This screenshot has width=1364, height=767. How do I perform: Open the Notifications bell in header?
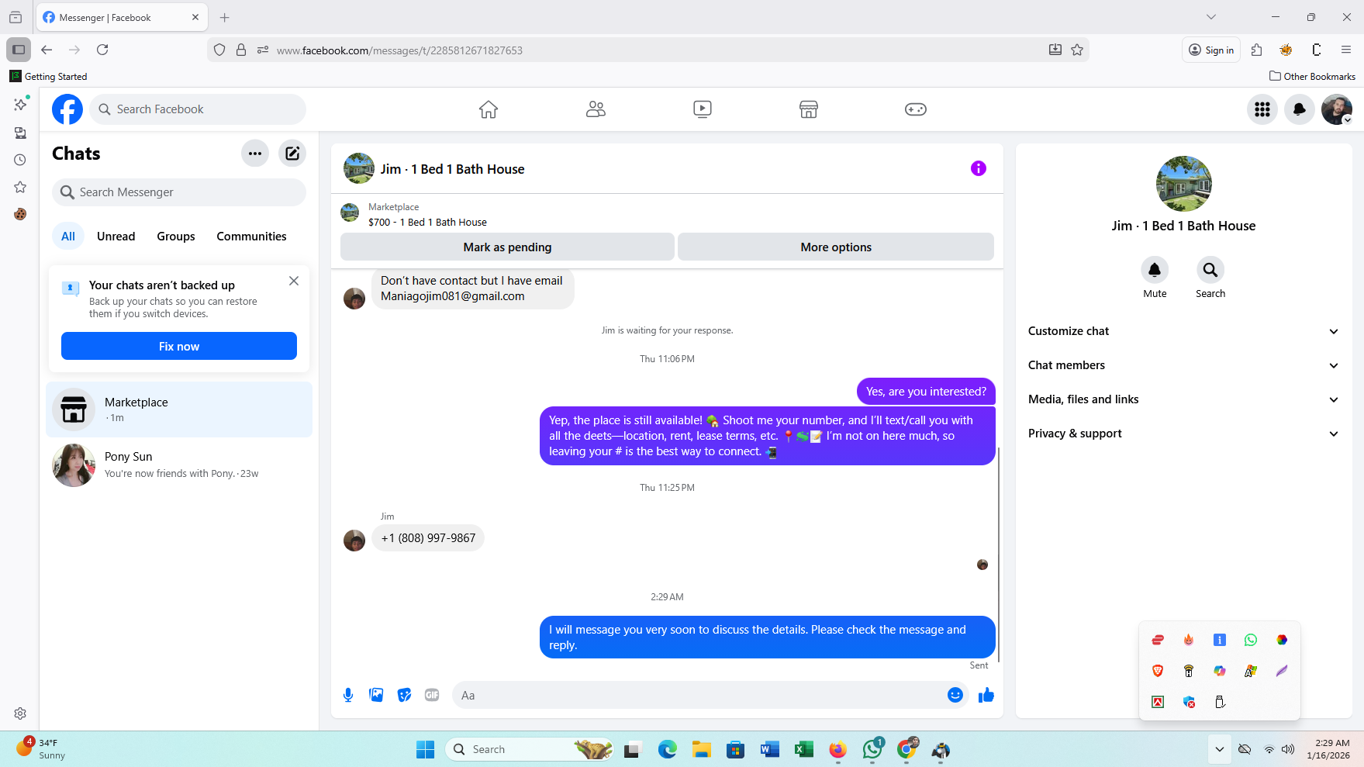1300,109
